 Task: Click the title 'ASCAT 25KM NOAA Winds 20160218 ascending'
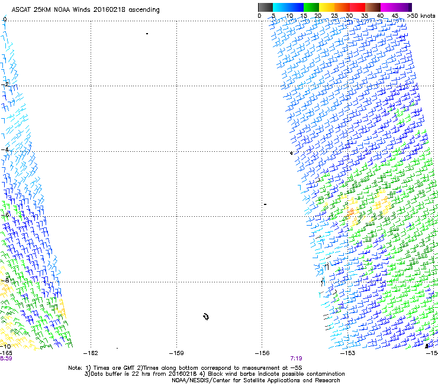tap(85, 10)
